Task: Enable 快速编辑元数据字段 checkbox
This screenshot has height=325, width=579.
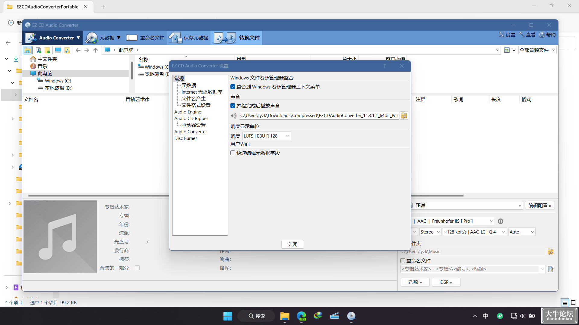Action: [233, 153]
